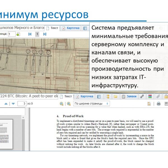
Task: Click the zoom out magnifier icon
Action: (61, 104)
